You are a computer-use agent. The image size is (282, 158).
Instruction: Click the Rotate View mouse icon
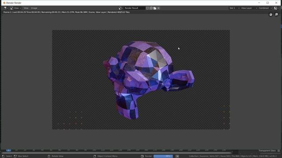[49, 156]
